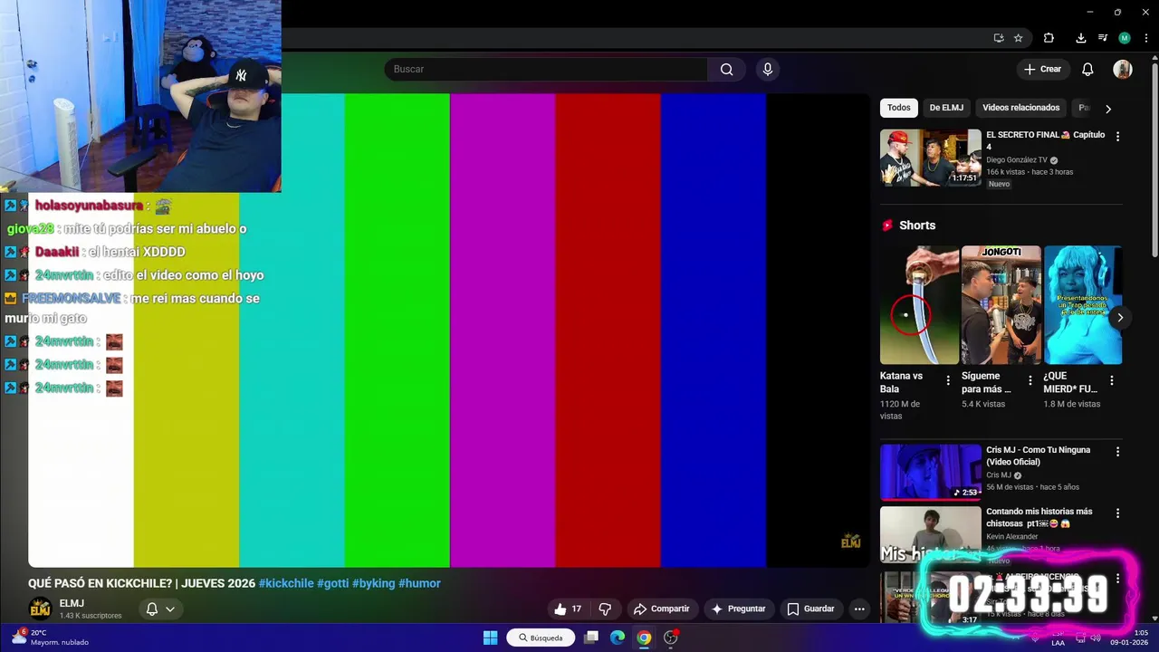Launch Microsoft Edge from taskbar

618,638
